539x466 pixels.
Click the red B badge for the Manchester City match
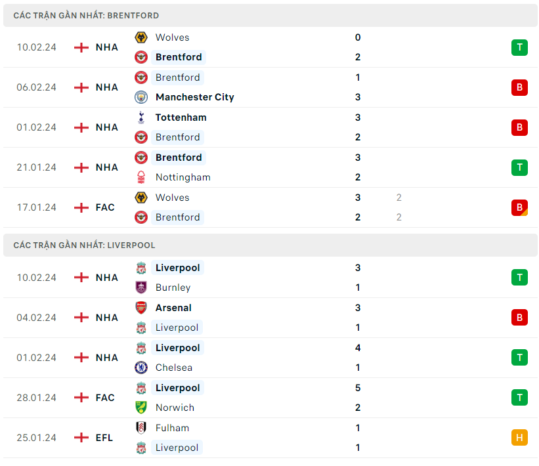click(x=519, y=87)
